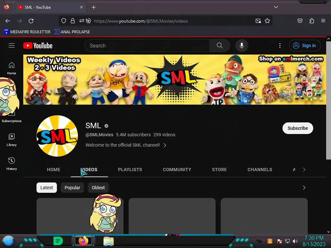The height and width of the screenshot is (248, 331).
Task: Open History in YouTube sidebar
Action: [12, 164]
